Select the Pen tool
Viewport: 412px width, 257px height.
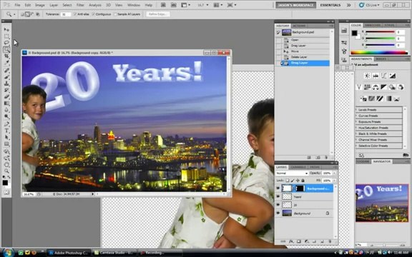tap(6, 124)
